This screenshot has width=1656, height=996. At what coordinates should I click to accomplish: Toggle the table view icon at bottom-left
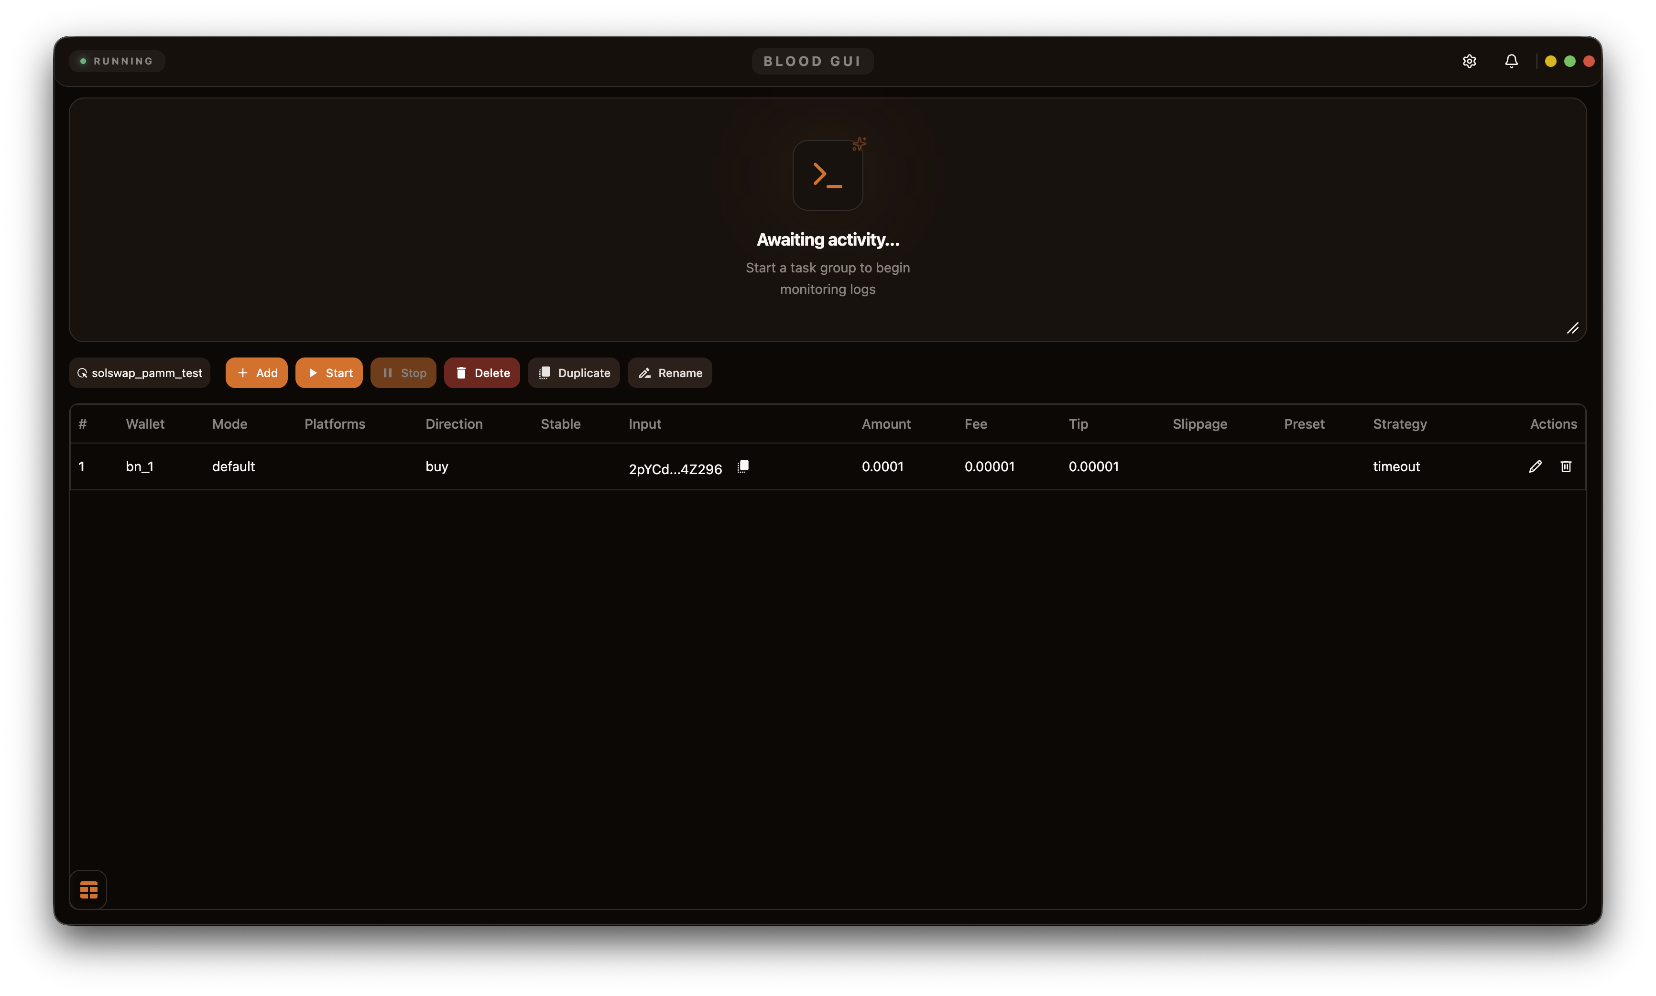(88, 890)
